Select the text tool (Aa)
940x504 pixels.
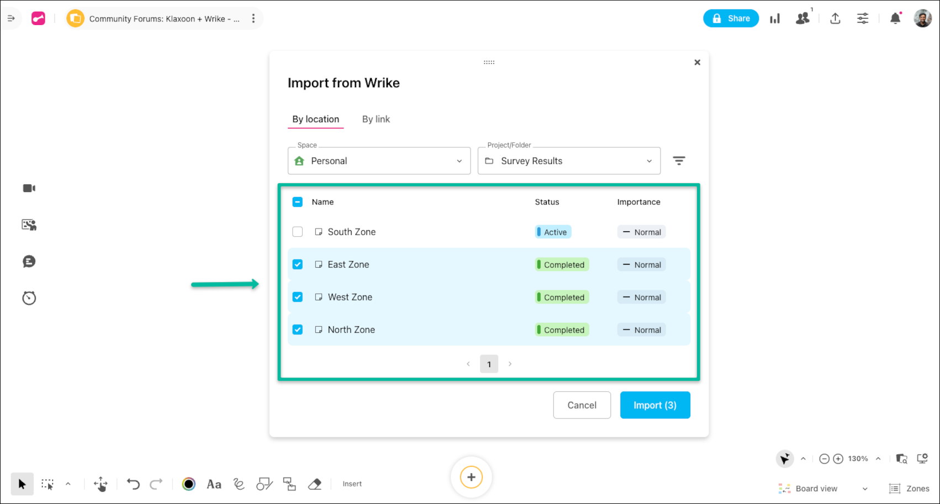214,484
